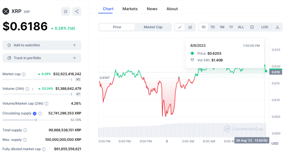Expand Track in portfolio plus sign
The height and width of the screenshot is (152, 285).
coord(74,58)
